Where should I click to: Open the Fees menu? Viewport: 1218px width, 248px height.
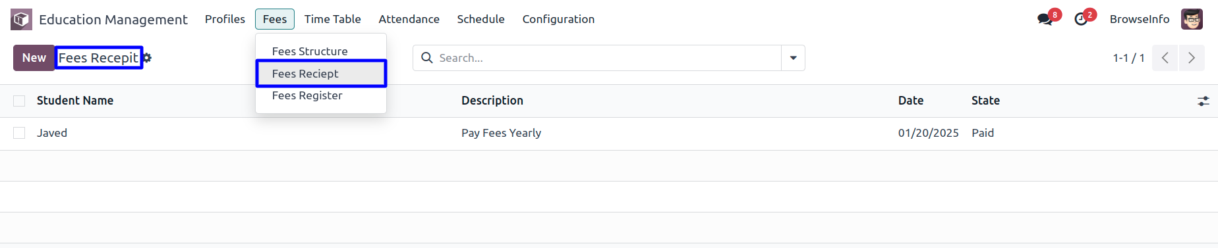[275, 19]
